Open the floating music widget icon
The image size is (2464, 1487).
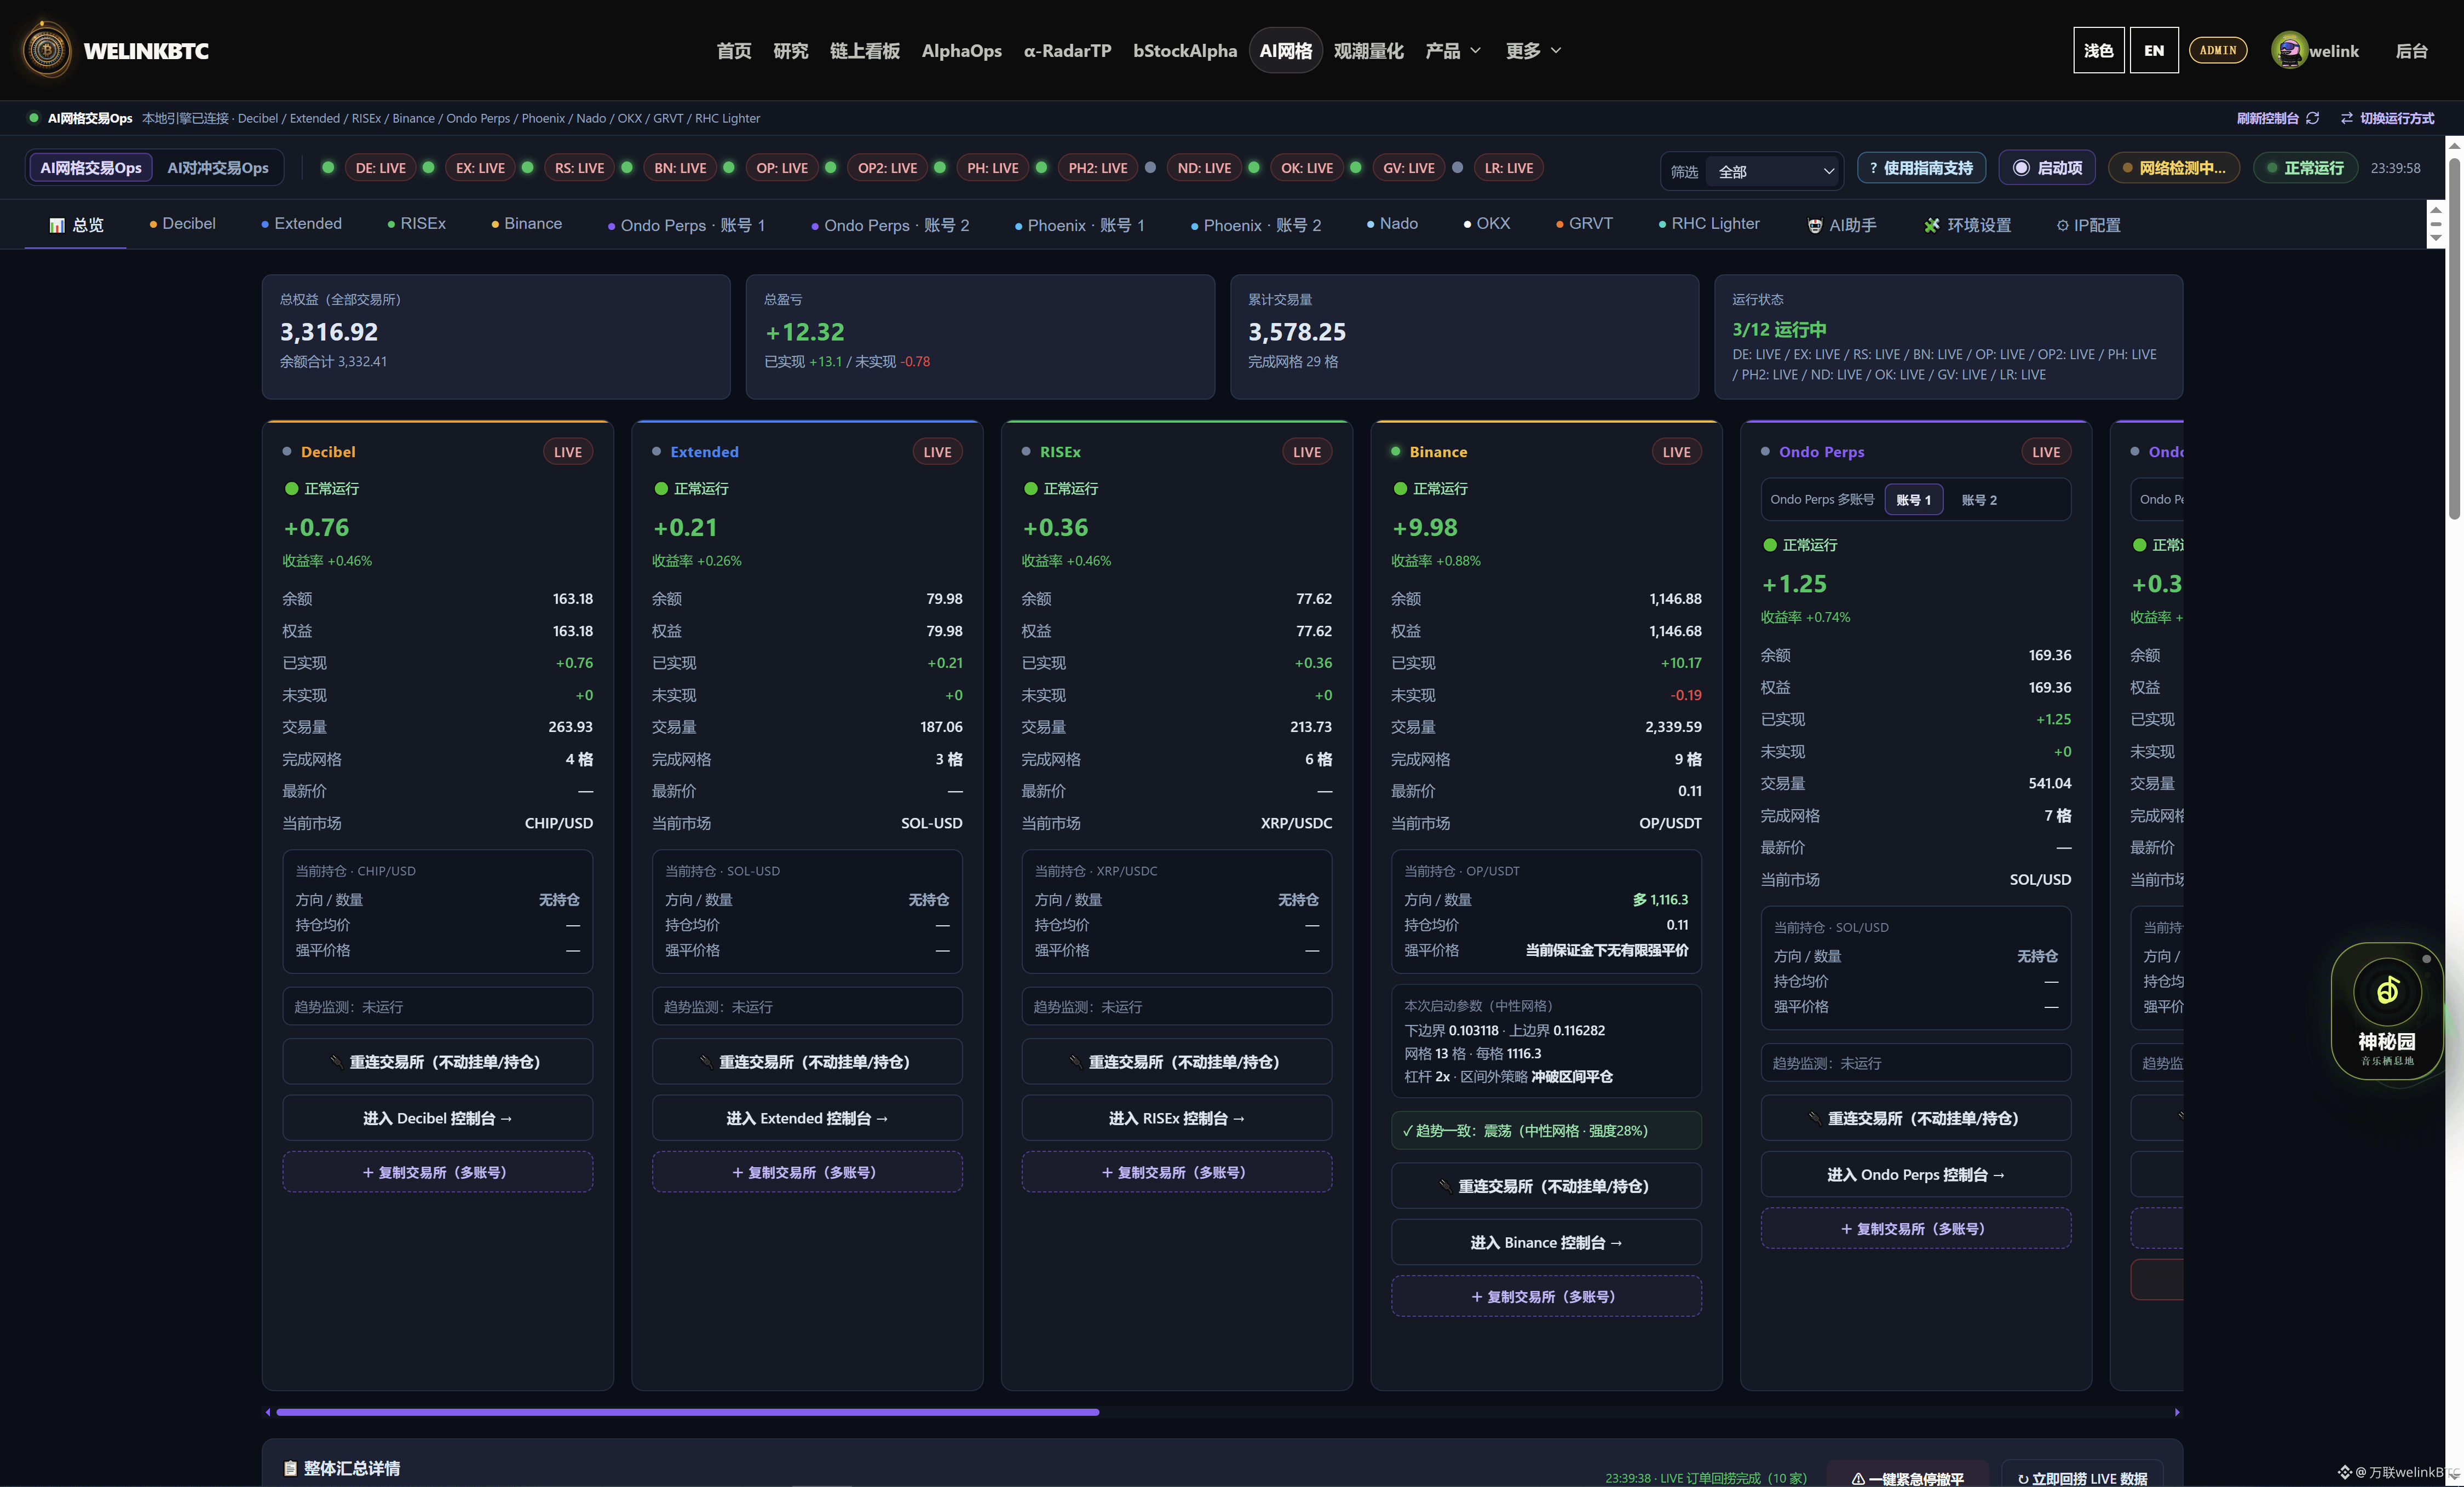pyautogui.click(x=2387, y=991)
